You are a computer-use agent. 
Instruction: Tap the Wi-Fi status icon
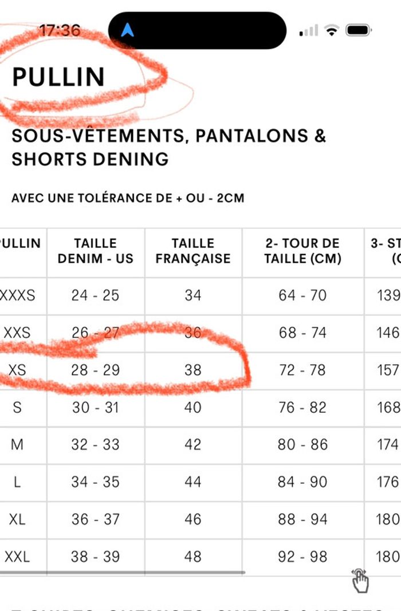coord(332,30)
